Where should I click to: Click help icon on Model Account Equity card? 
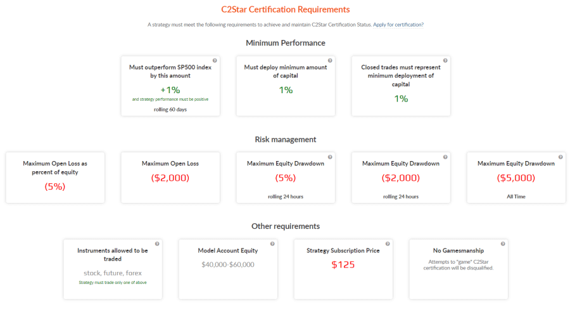[272, 244]
